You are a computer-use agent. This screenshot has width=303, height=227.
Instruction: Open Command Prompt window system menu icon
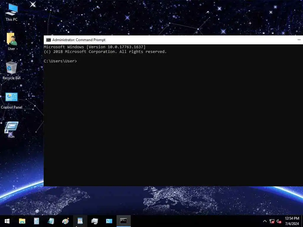(48, 40)
